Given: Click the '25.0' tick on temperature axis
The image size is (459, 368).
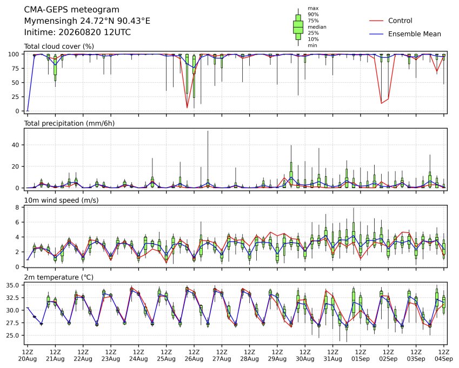Looking at the screenshot, I should pyautogui.click(x=12, y=336).
